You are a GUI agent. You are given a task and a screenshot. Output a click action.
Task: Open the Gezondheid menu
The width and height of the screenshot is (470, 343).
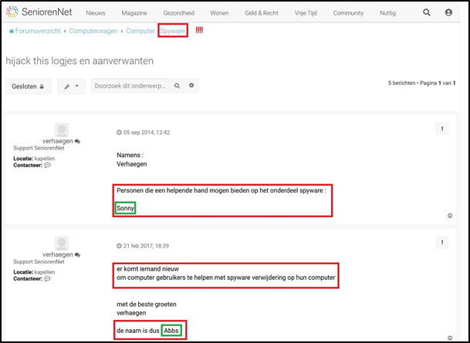(x=179, y=13)
